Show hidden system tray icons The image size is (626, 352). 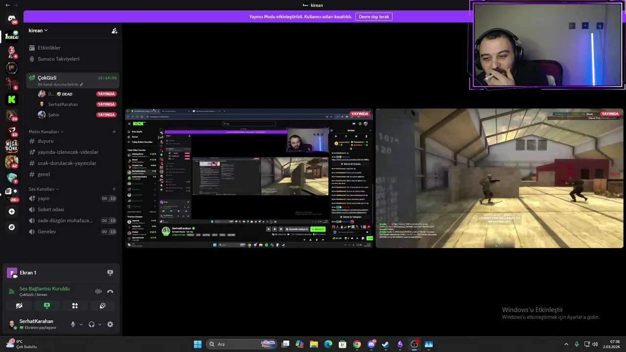pos(566,344)
